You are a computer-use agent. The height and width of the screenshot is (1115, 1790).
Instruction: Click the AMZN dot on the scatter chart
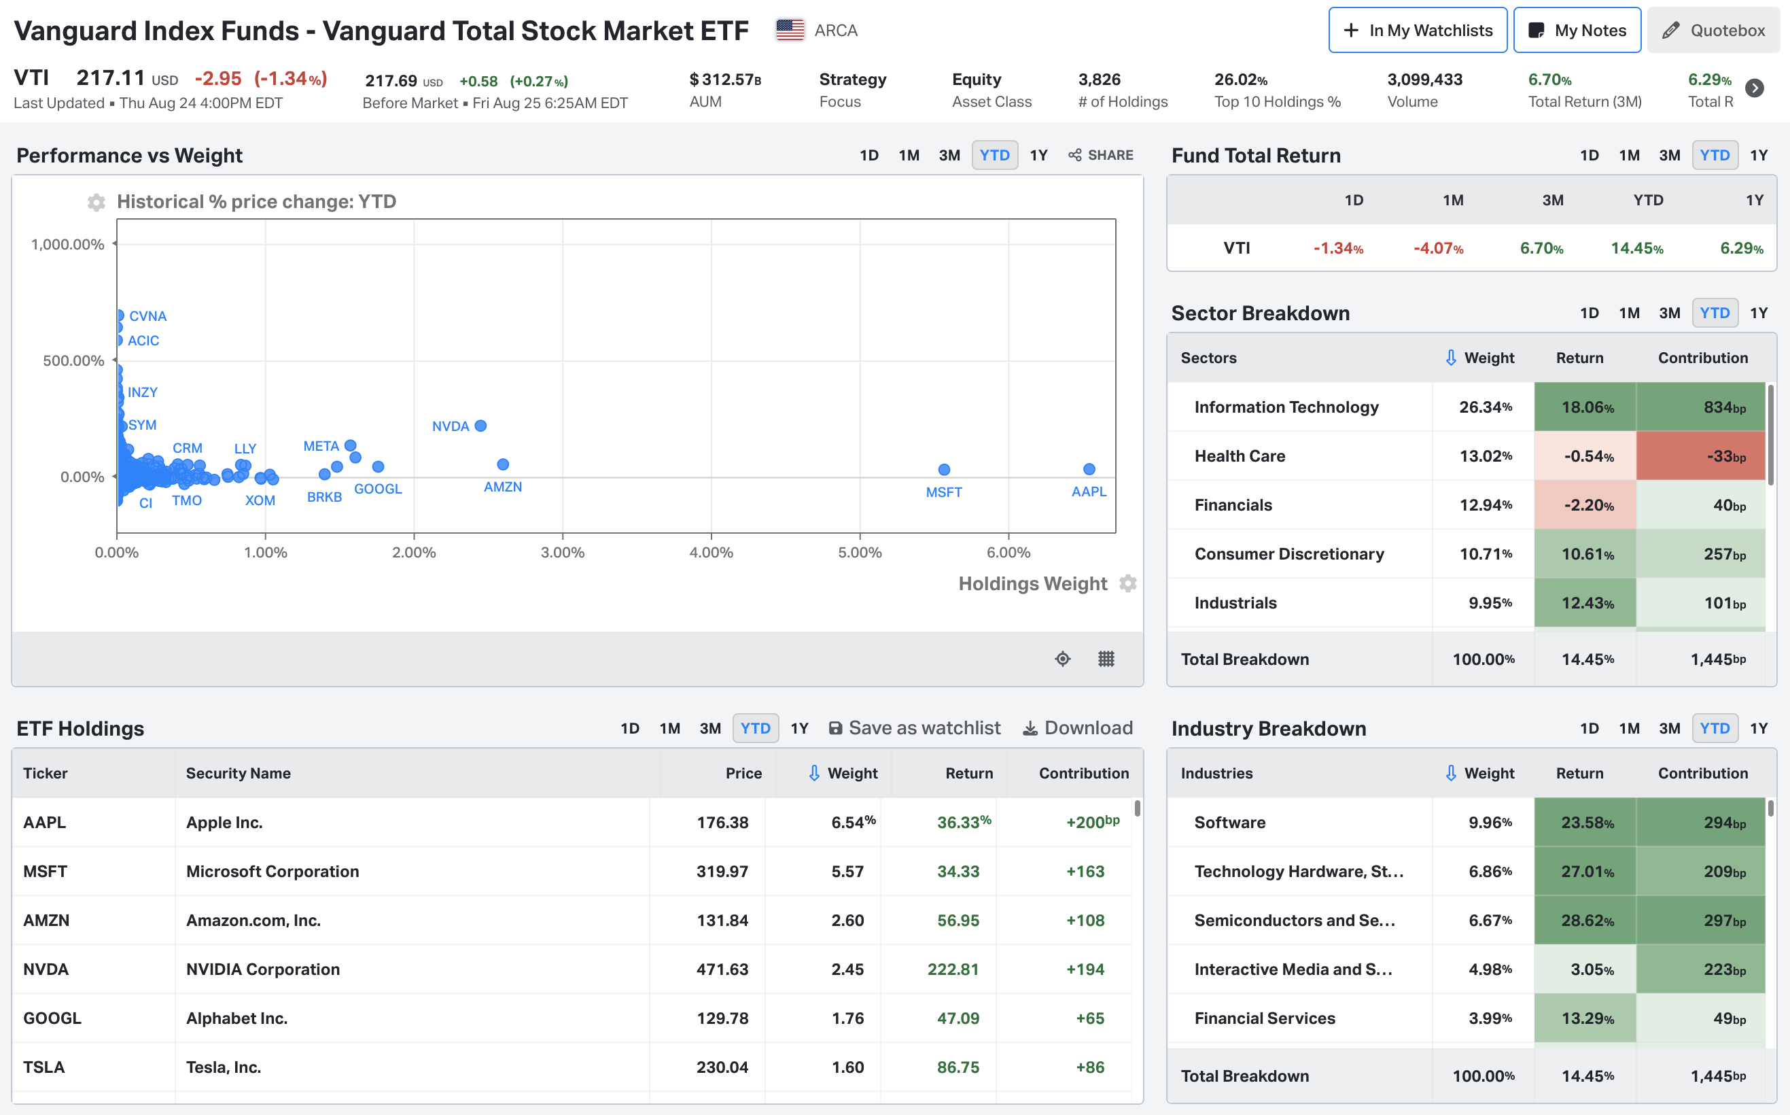[x=503, y=464]
